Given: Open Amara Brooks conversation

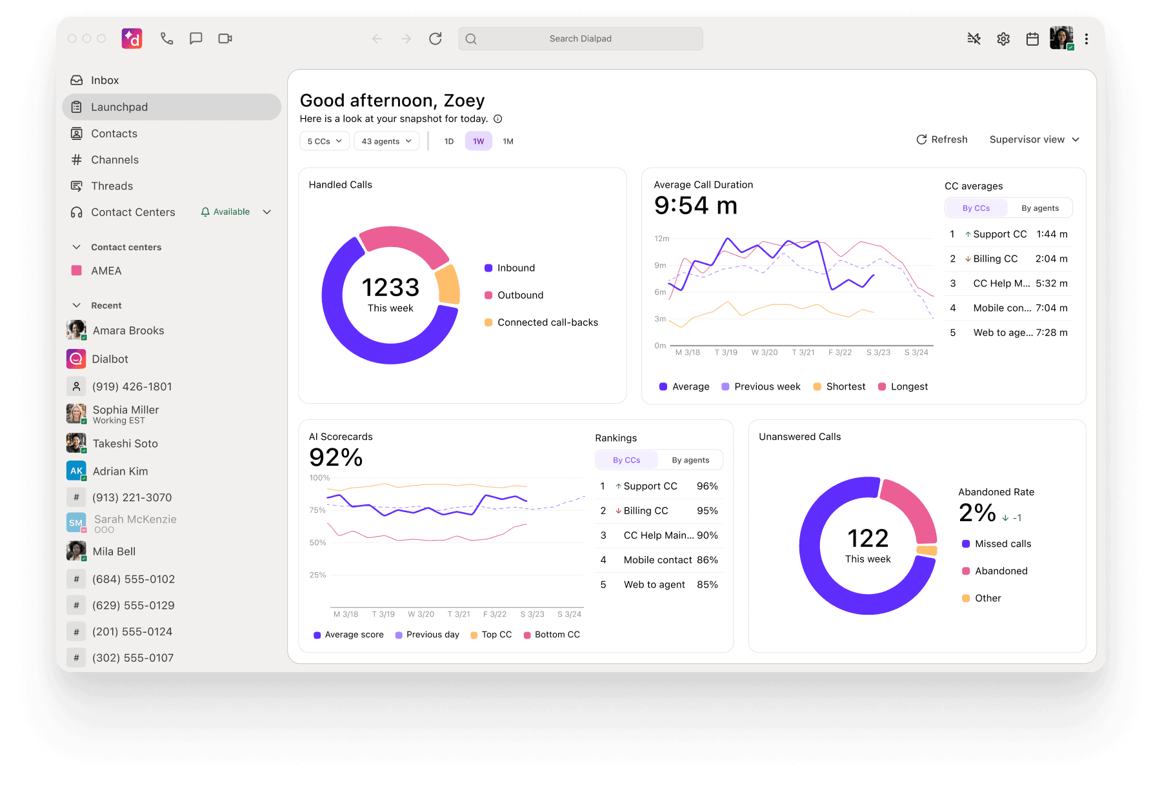Looking at the screenshot, I should [x=171, y=330].
